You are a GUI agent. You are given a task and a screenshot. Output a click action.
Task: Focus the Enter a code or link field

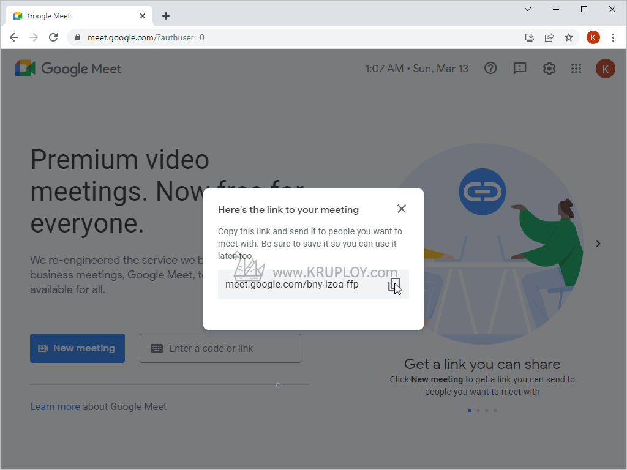point(220,348)
